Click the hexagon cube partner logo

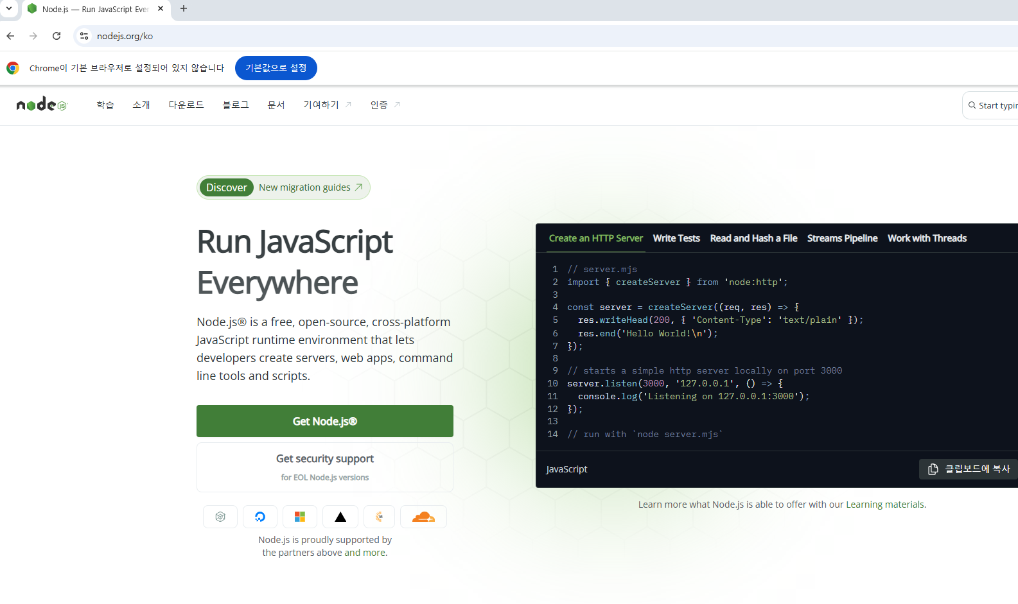tap(220, 517)
